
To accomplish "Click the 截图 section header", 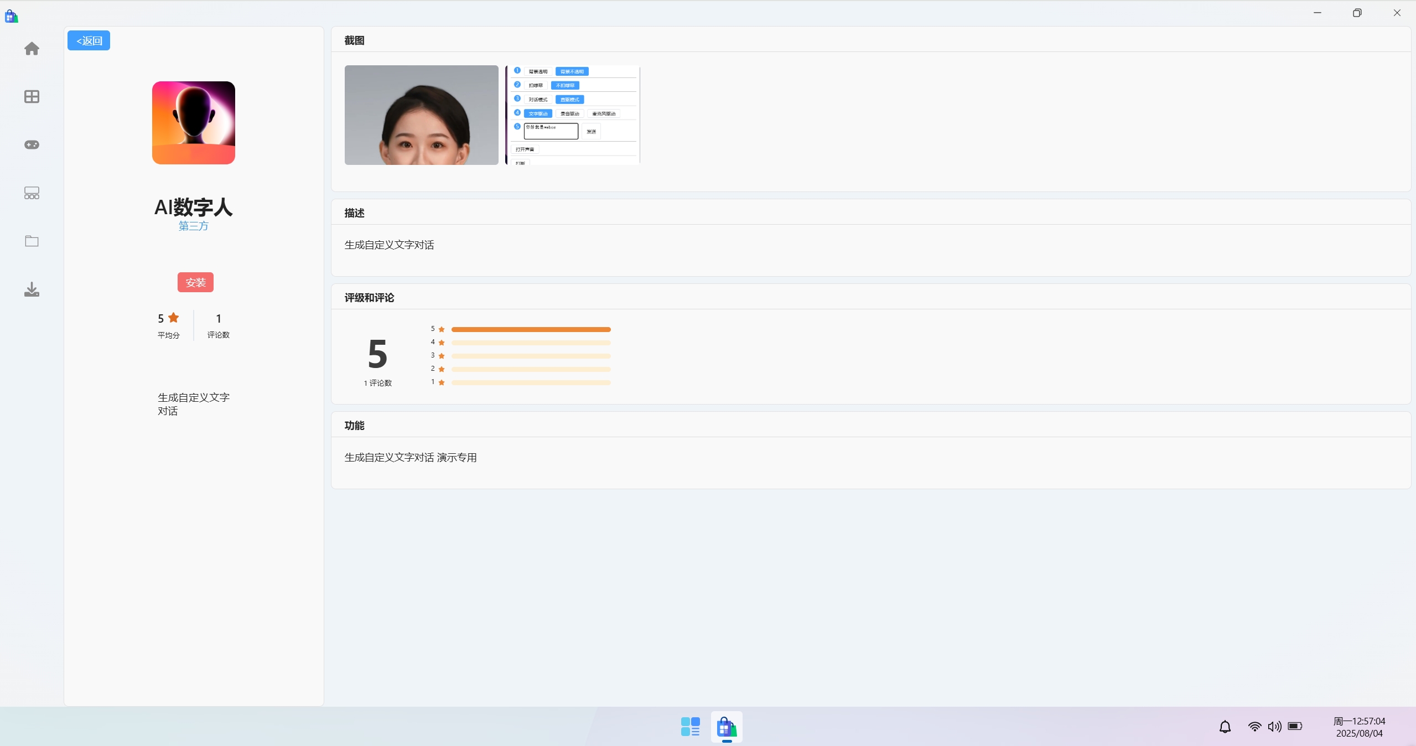I will [x=354, y=40].
